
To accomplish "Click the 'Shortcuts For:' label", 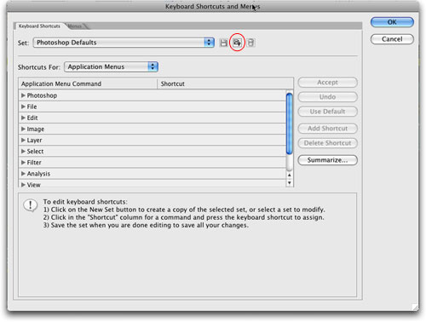I will (39, 67).
